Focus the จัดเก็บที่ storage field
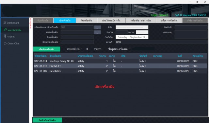This screenshot has height=123, width=209. [191, 27]
